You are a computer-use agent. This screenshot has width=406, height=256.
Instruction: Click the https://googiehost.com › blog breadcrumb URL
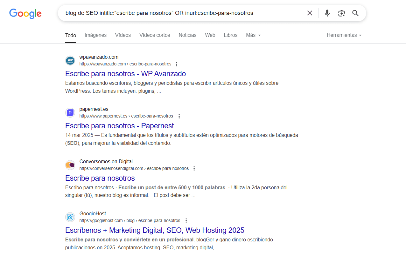[130, 220]
